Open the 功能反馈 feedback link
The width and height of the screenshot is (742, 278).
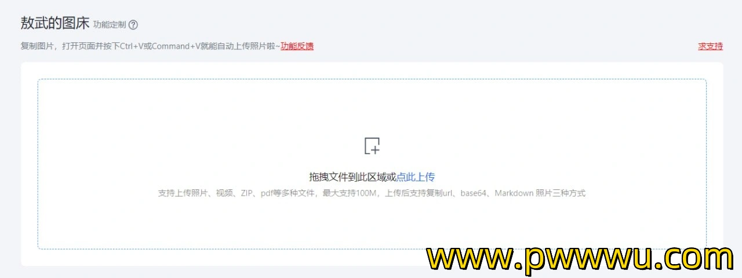pos(297,46)
